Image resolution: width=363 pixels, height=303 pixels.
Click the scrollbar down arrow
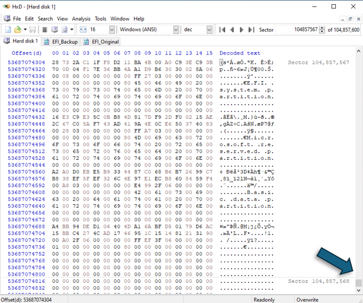click(358, 291)
